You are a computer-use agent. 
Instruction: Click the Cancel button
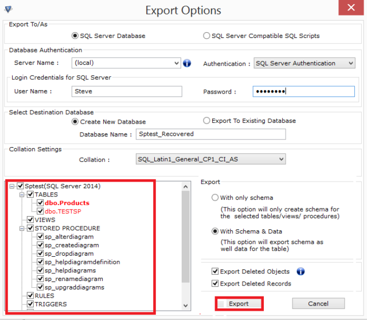coord(318,303)
